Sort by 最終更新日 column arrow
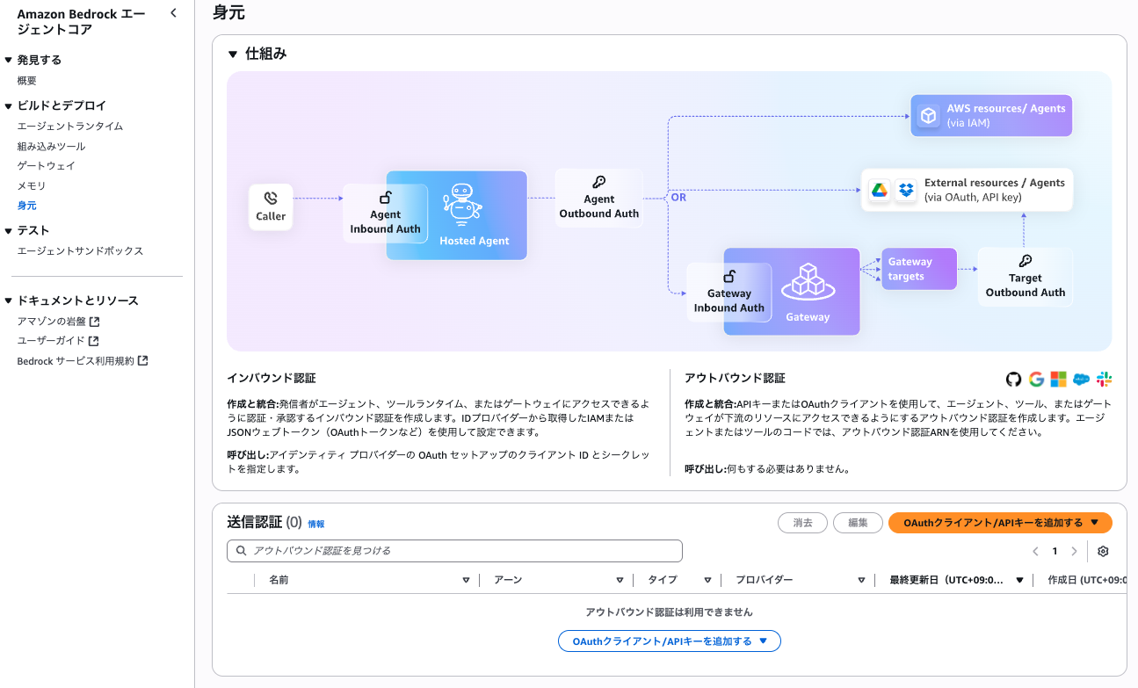The height and width of the screenshot is (688, 1138). click(x=1019, y=580)
